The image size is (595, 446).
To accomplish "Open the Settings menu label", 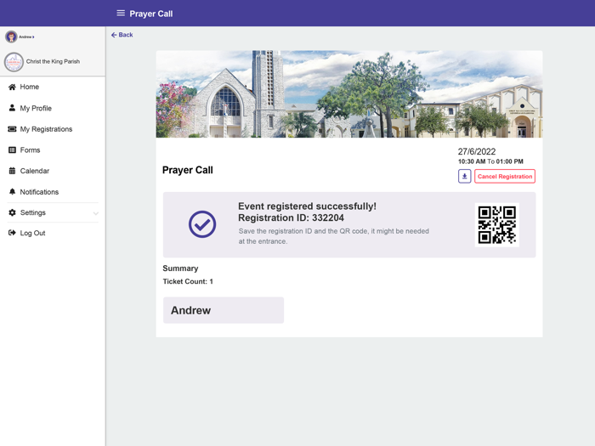I will point(32,212).
